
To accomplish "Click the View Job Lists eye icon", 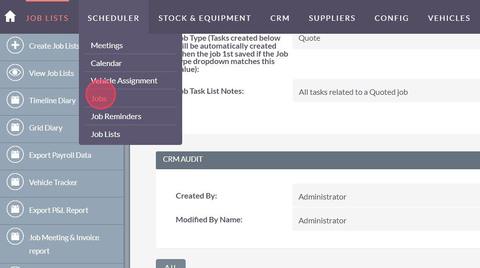I will click(15, 73).
